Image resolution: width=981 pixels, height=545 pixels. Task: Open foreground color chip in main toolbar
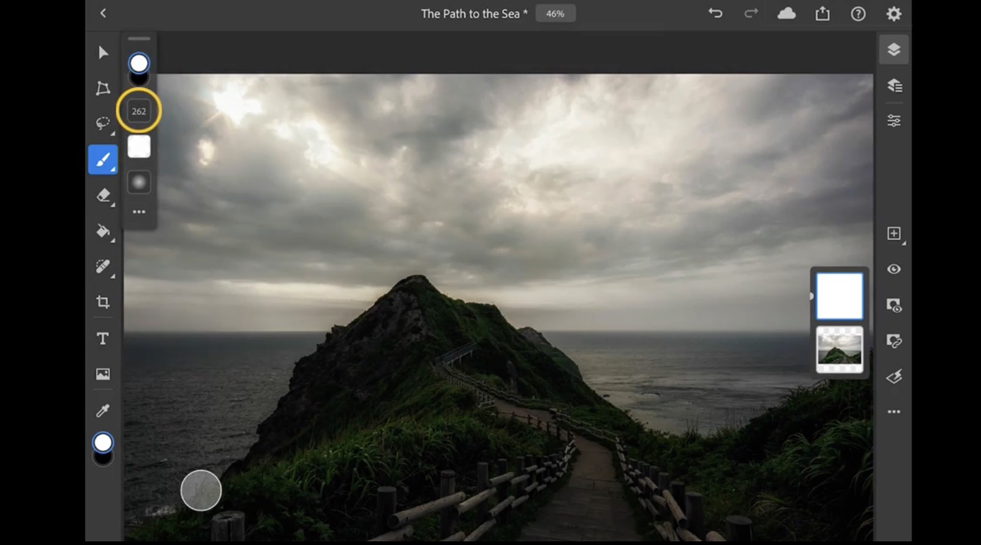[x=103, y=443]
